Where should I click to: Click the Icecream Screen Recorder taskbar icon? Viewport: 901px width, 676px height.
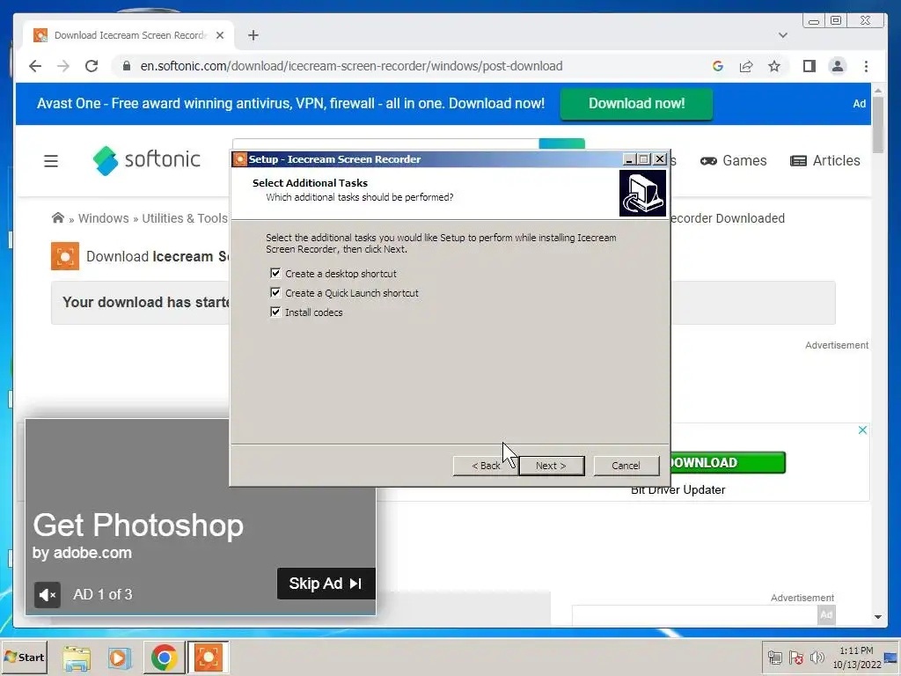208,658
